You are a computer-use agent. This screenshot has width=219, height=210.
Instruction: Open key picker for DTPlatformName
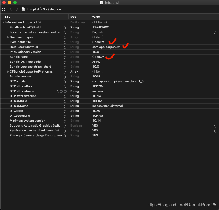tap(57, 92)
